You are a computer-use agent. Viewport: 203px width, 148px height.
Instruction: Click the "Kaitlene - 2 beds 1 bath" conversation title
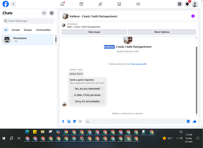pos(93,16)
